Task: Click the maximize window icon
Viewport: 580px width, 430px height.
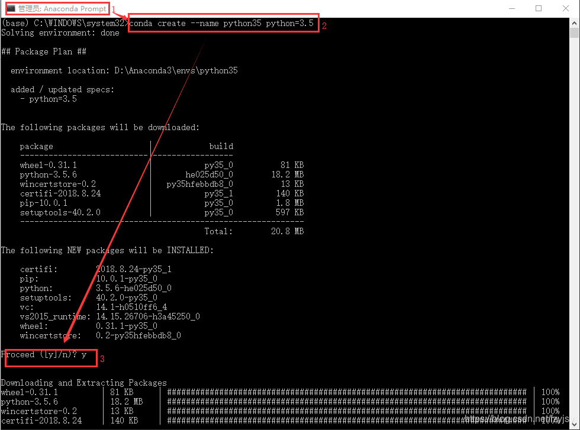Action: click(539, 8)
